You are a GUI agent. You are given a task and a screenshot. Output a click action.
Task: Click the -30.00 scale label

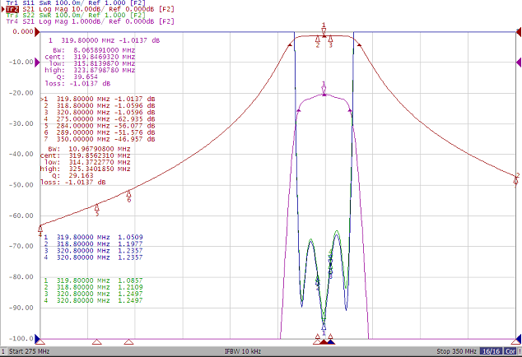[23, 123]
